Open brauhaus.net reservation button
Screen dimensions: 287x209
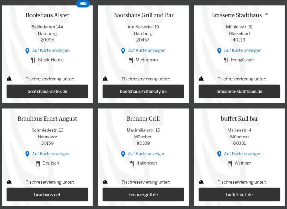(47, 195)
